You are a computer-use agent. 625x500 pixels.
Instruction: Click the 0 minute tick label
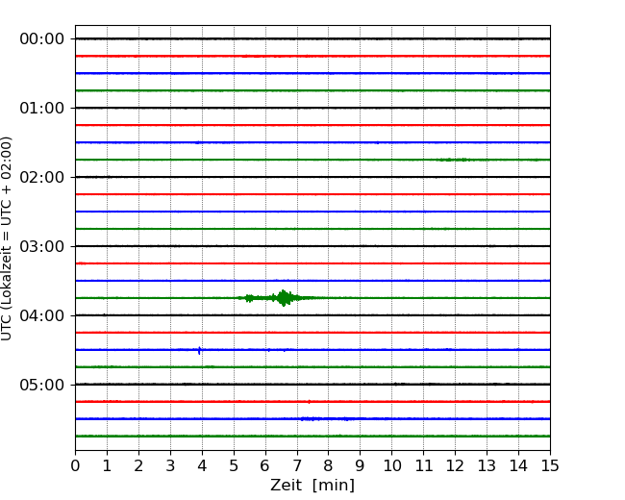pos(75,465)
